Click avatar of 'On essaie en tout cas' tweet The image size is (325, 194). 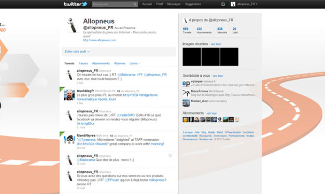pos(69,75)
